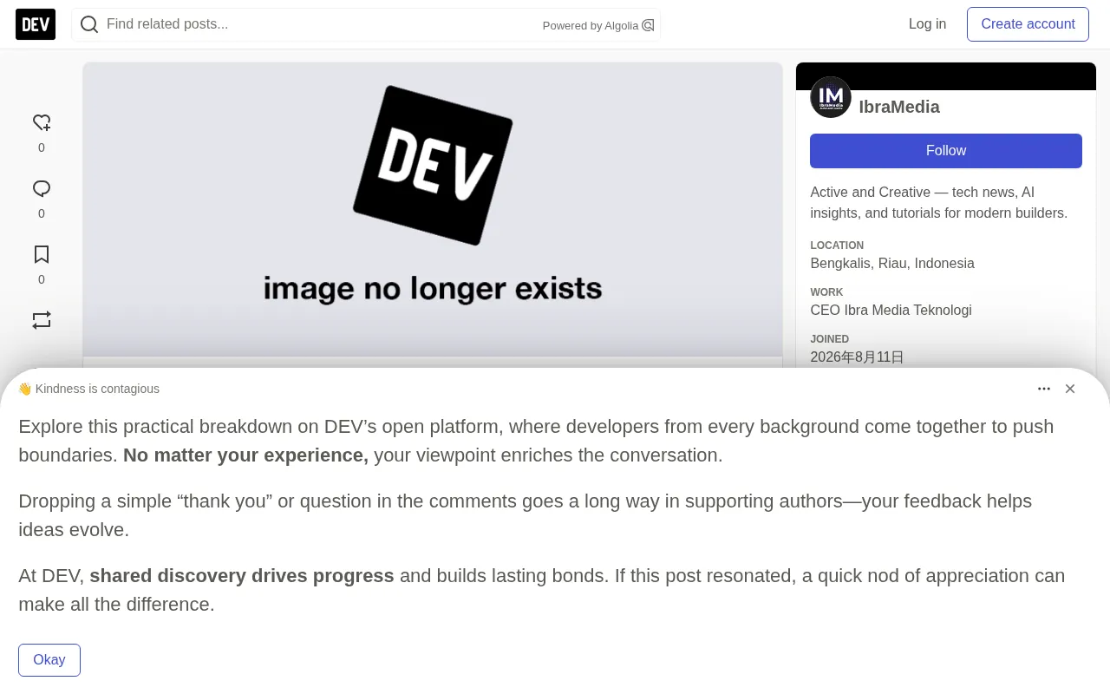Open the missing cover image placeholder
Screen dimensions: 1110x694
[x=433, y=209]
